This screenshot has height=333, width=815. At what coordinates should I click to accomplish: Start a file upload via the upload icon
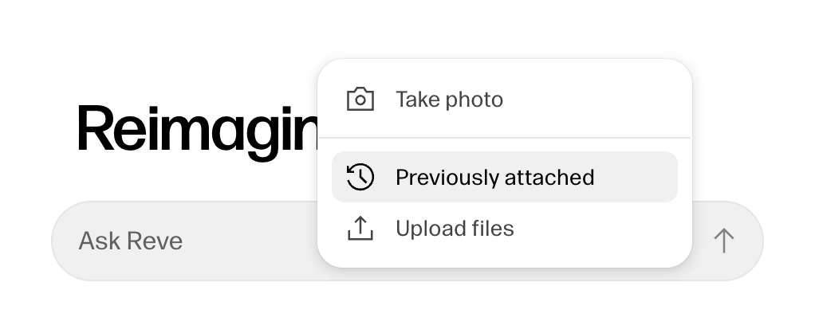(x=360, y=228)
